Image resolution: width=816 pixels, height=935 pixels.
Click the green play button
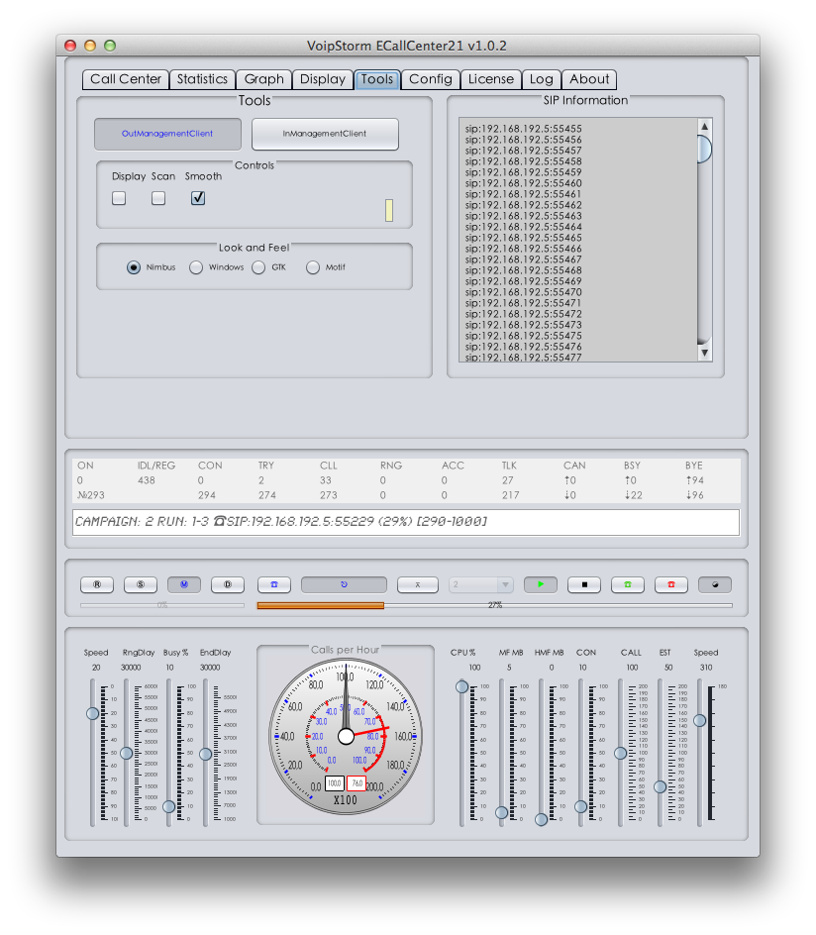pyautogui.click(x=541, y=584)
